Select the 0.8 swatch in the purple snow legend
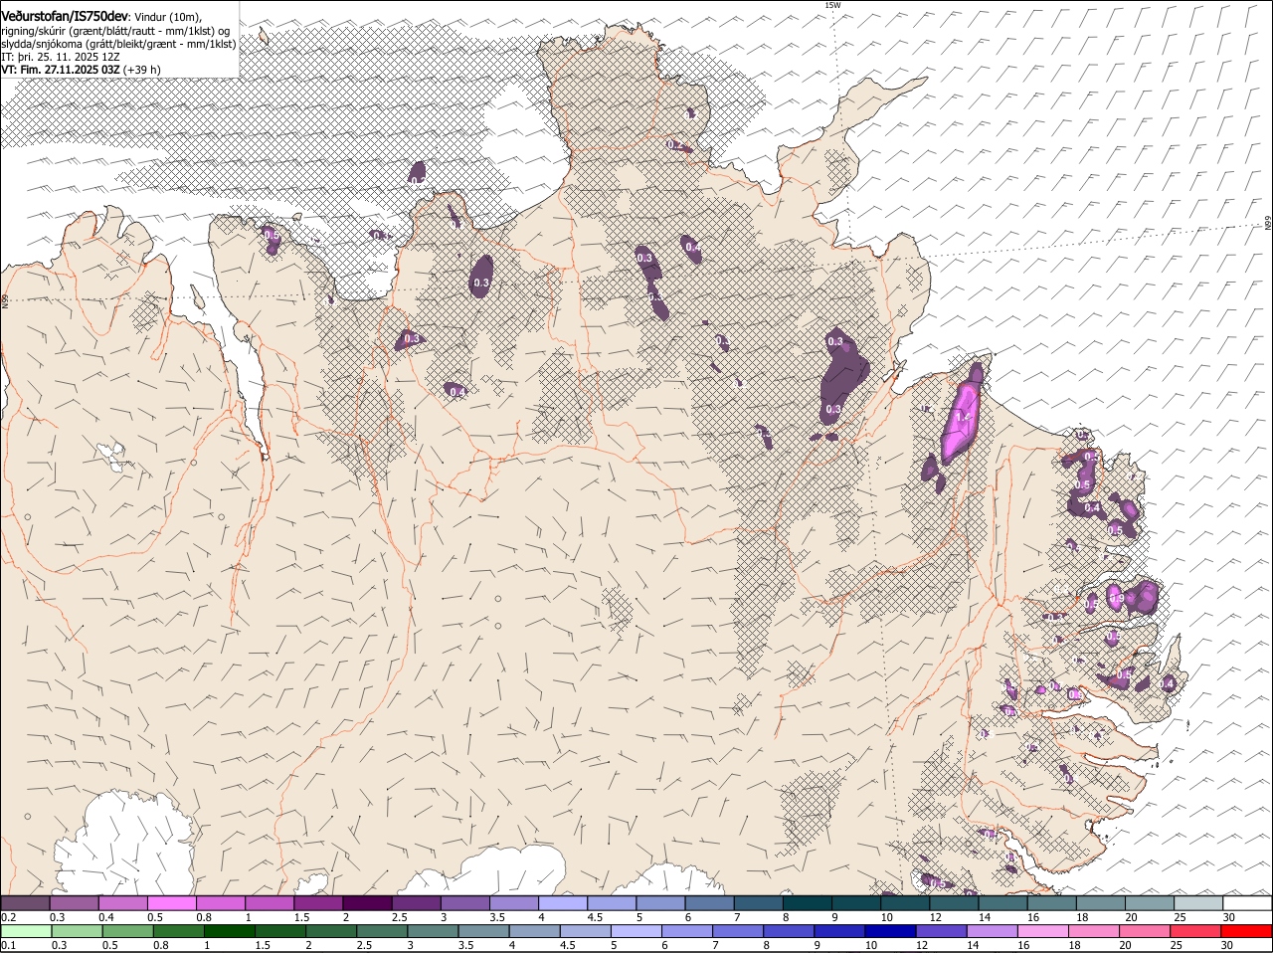The height and width of the screenshot is (953, 1273). pyautogui.click(x=221, y=903)
